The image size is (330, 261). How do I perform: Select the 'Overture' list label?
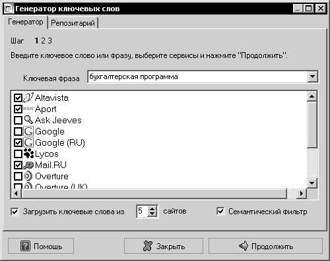pyautogui.click(x=51, y=176)
